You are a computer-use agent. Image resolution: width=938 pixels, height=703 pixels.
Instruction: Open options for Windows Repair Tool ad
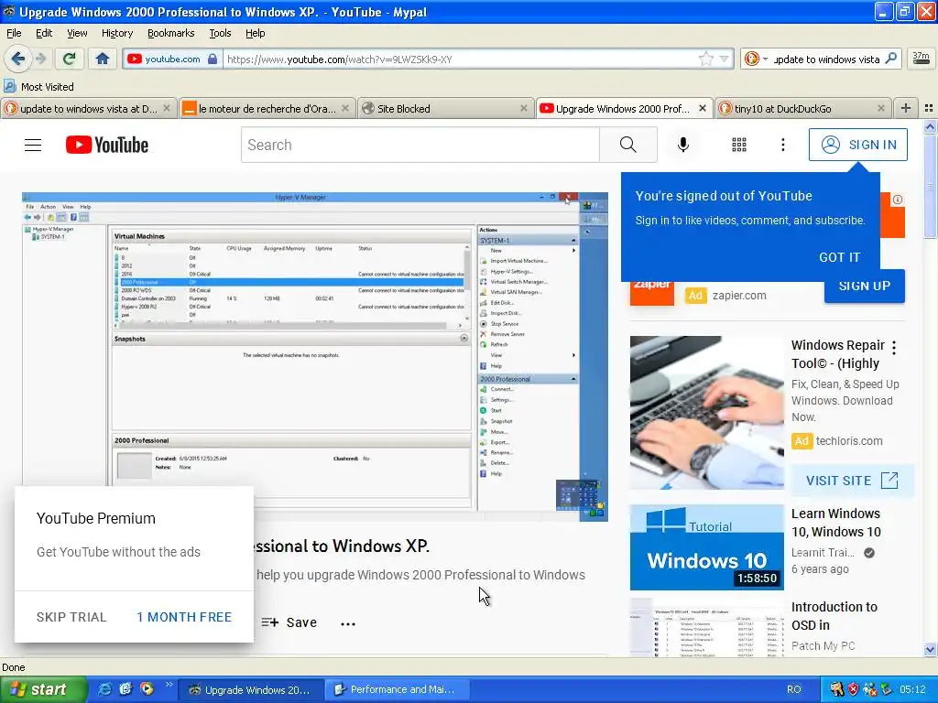(894, 347)
